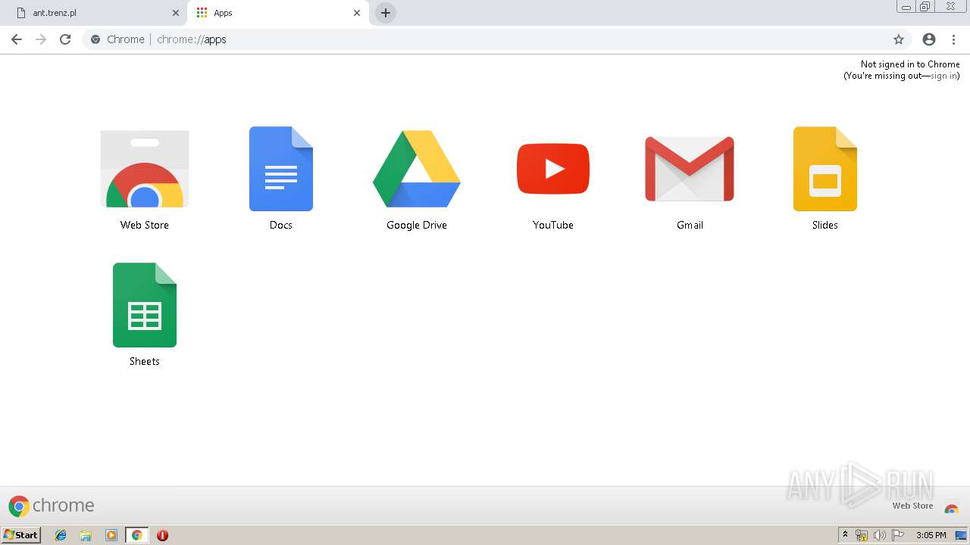
Task: Reload the current page
Action: point(65,39)
